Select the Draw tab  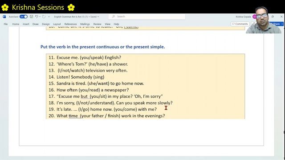click(36, 24)
